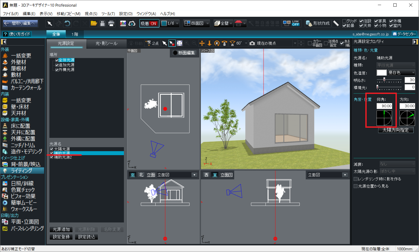Click the 仰角 angle input field
This screenshot has width=419, height=252.
(x=384, y=106)
